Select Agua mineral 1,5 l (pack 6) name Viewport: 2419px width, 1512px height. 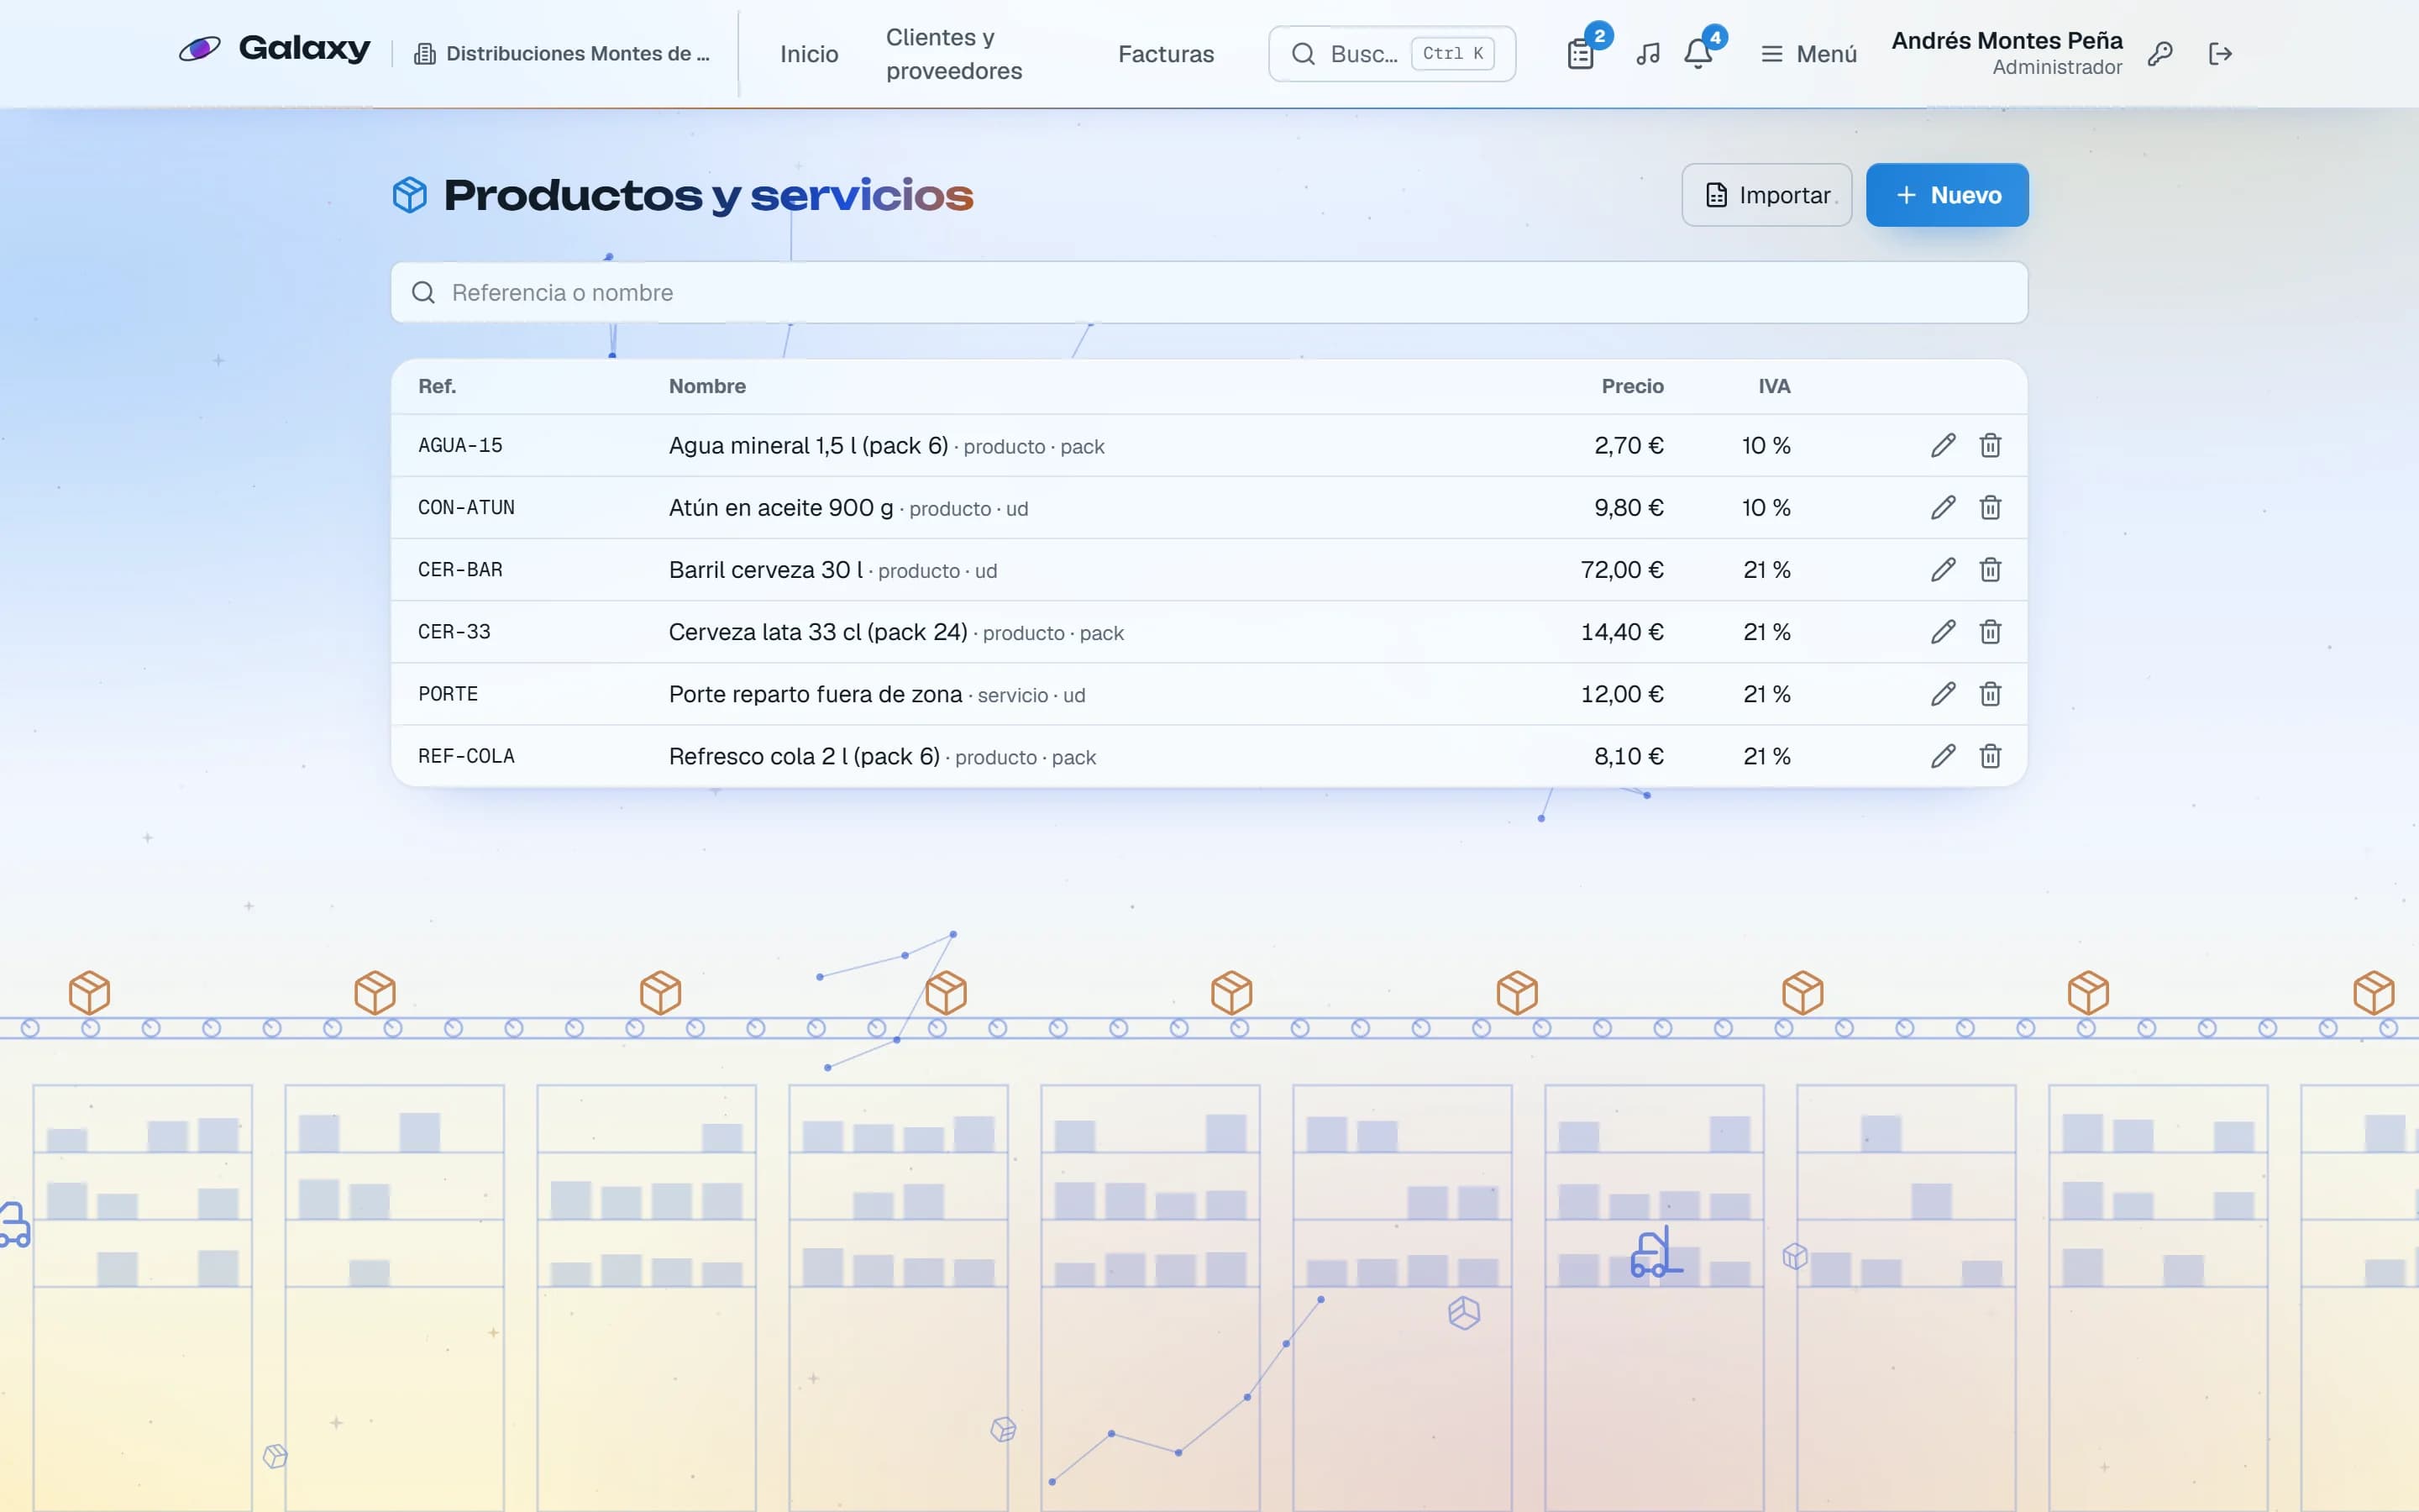[808, 445]
